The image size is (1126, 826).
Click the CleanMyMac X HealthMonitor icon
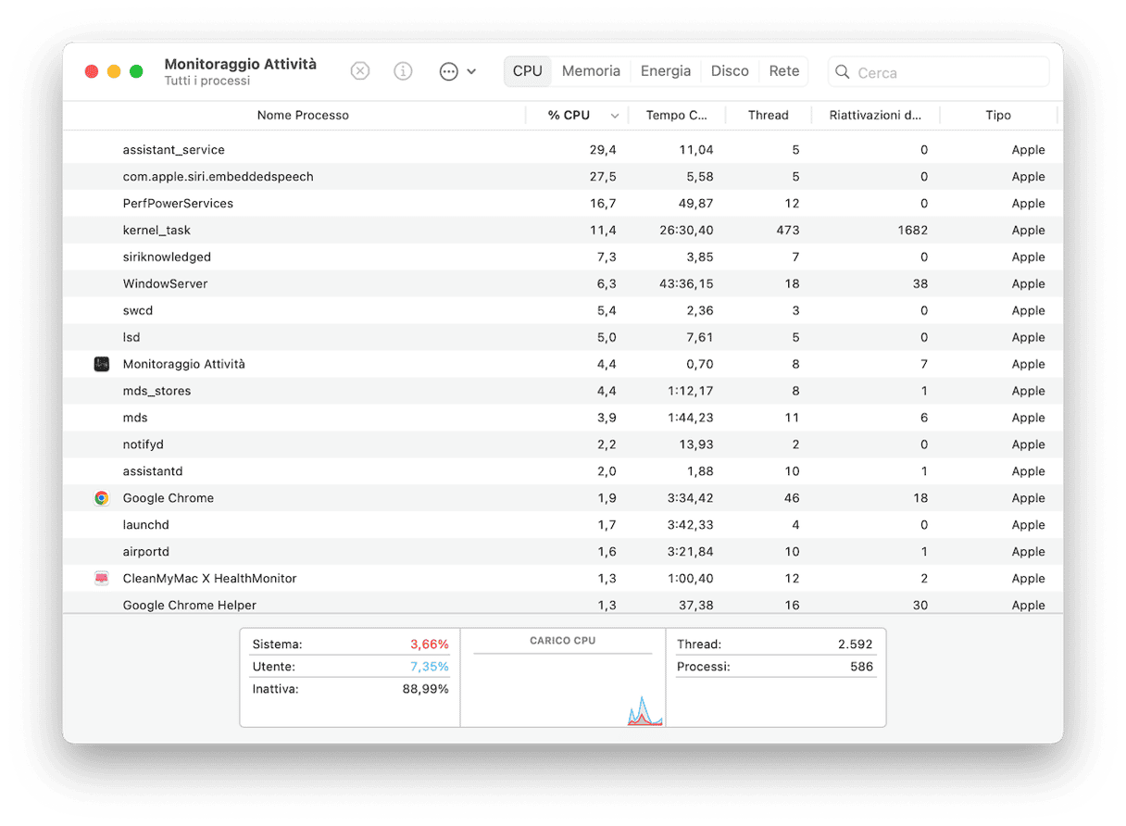click(102, 579)
